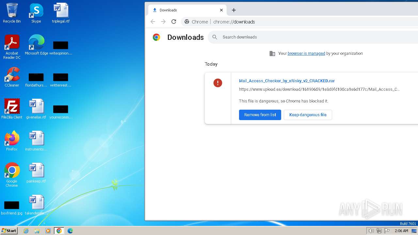
Task: Click the Today heading
Action: coord(211,64)
